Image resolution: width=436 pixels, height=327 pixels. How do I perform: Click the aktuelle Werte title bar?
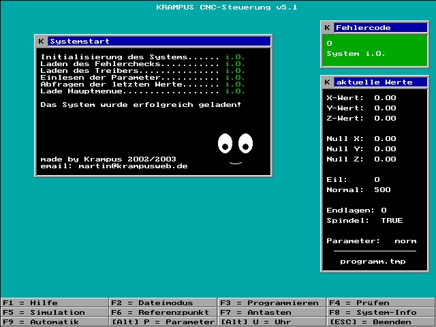click(x=380, y=82)
